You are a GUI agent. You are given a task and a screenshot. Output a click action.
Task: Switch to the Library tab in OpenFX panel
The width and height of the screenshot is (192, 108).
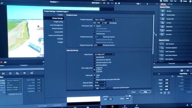[x=163, y=4]
